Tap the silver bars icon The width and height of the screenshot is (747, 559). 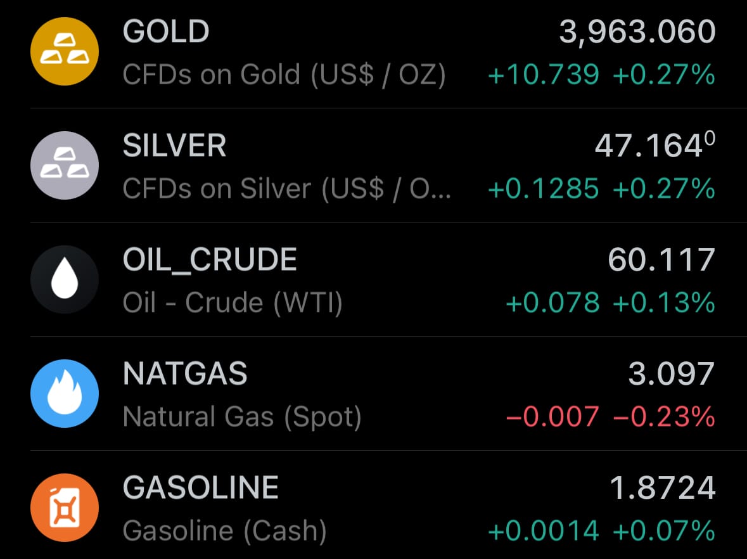pos(65,165)
